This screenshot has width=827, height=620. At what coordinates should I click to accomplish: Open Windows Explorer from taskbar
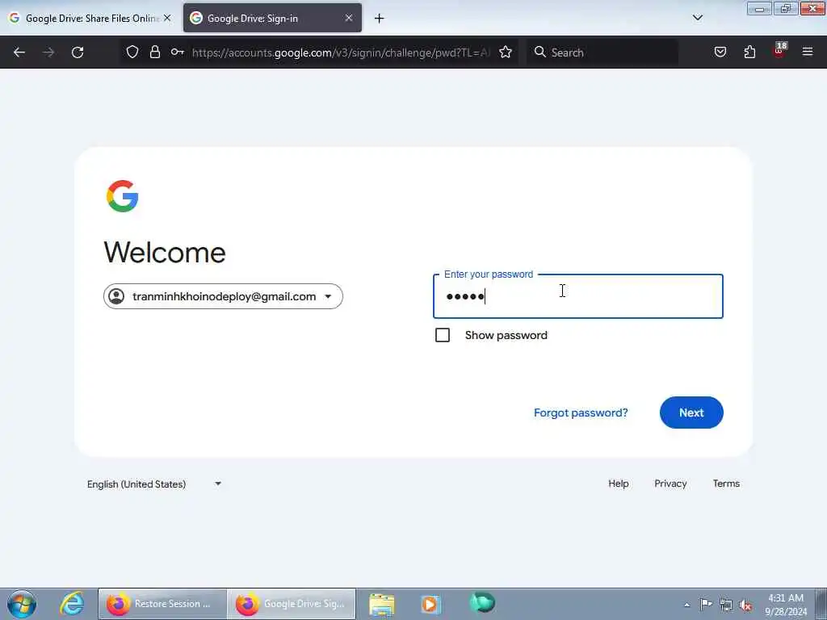(382, 604)
